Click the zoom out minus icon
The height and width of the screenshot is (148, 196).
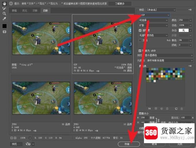(11, 138)
